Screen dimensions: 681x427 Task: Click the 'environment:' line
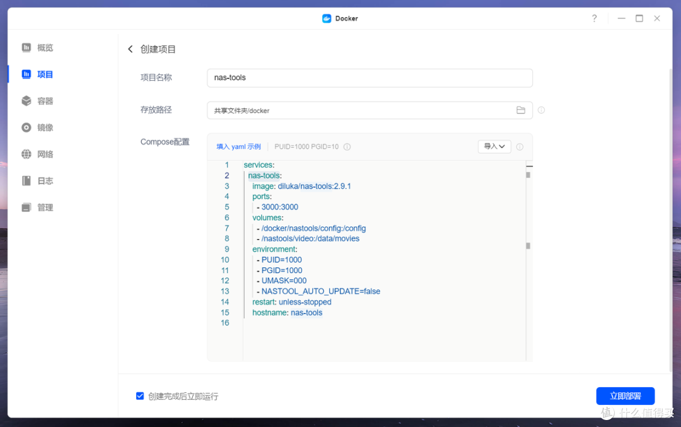click(x=274, y=249)
